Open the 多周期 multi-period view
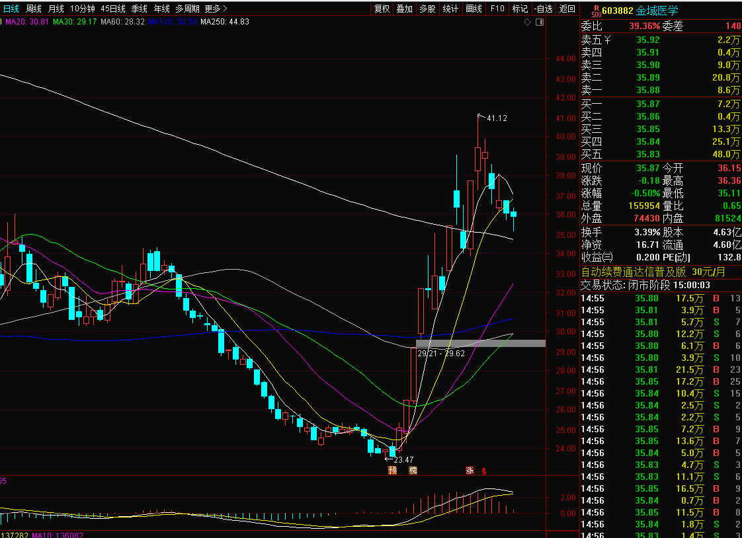This screenshot has height=538, width=742. (187, 9)
